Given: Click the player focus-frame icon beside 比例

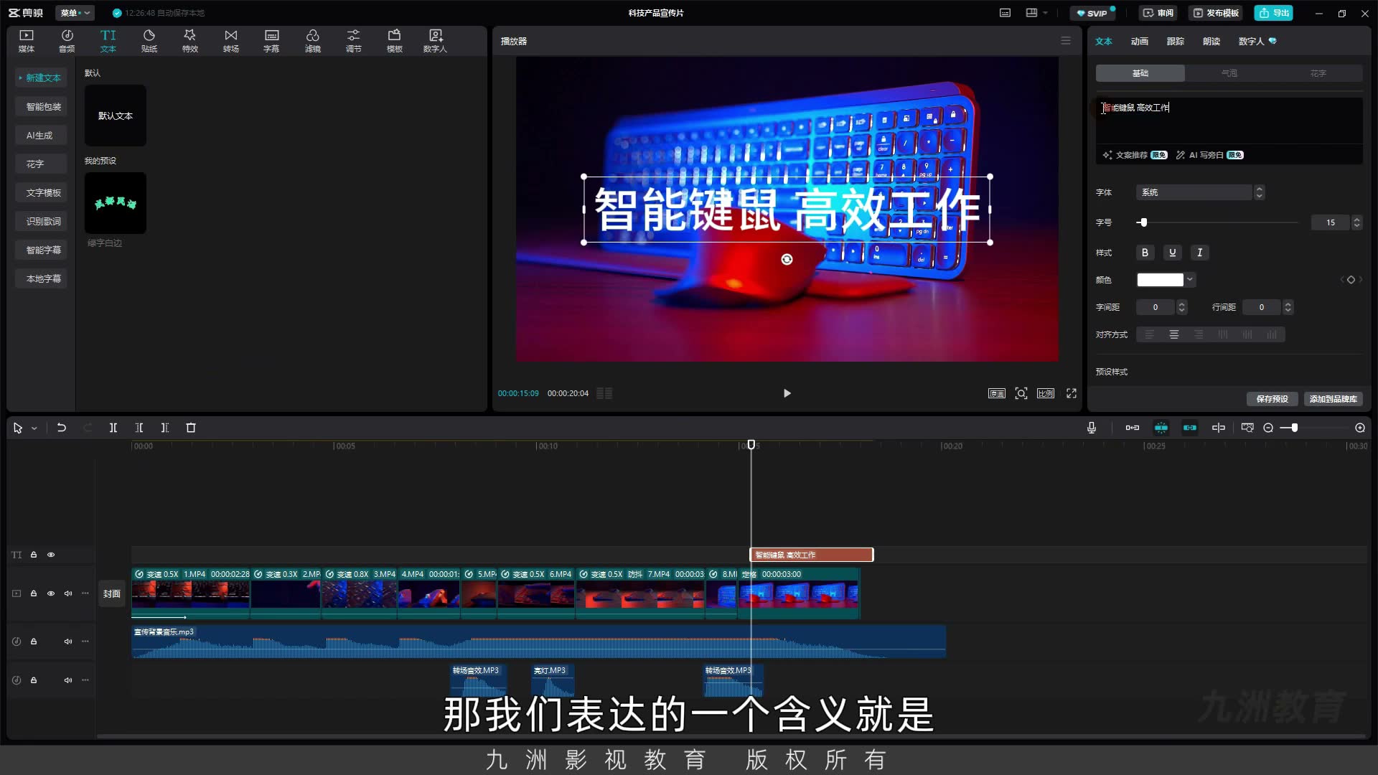Looking at the screenshot, I should tap(1021, 393).
